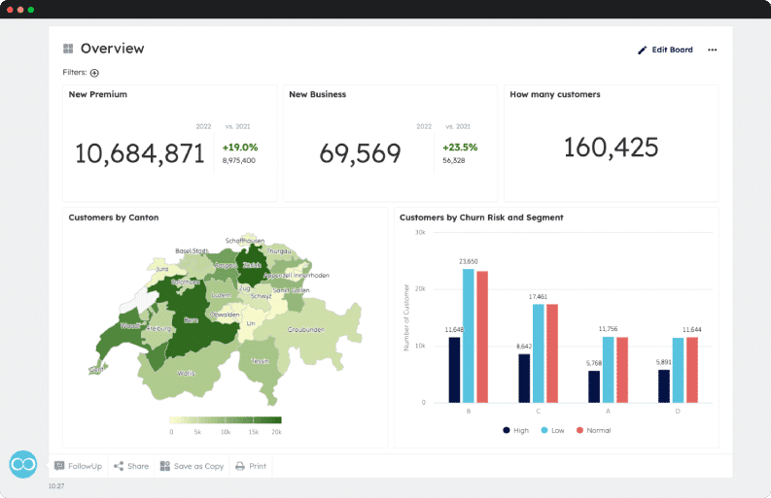The image size is (771, 498).
Task: Open the three-dot more options menu
Action: pyautogui.click(x=712, y=50)
